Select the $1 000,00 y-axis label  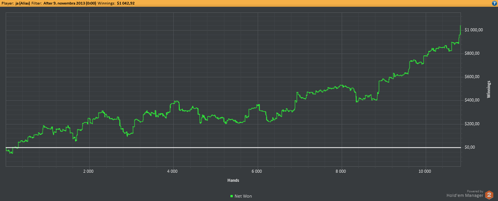(473, 30)
